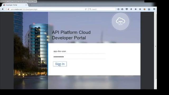
Task: Open the small dark circle toolbar icon
Action: (135, 9)
